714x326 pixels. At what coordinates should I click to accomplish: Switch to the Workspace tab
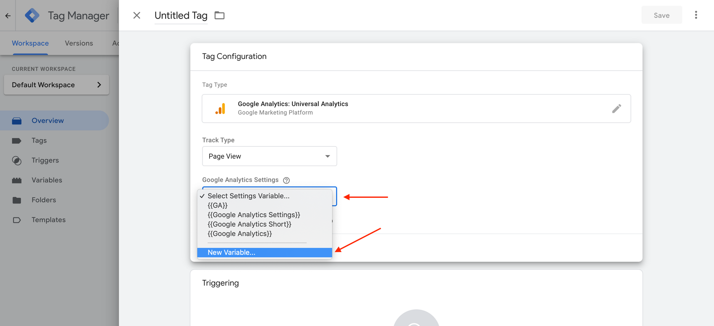pyautogui.click(x=30, y=43)
